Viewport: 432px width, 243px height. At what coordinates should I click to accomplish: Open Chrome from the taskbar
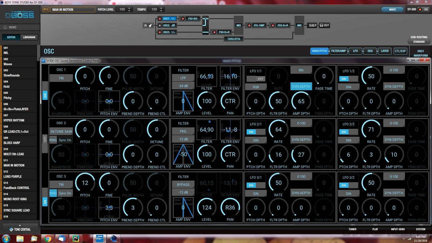point(48,239)
